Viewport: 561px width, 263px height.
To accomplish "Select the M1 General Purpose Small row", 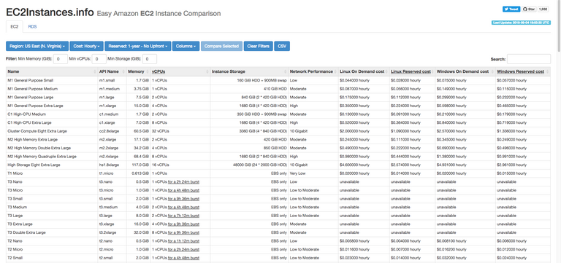I will (x=278, y=80).
